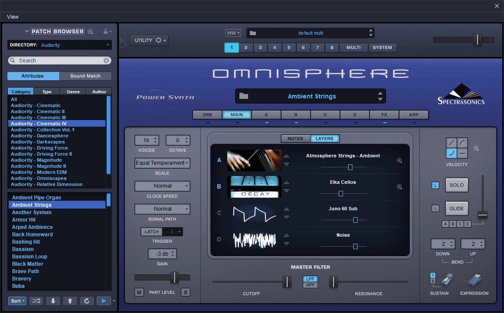Zoom into layer B Elka Cellos magnifier

399,187
